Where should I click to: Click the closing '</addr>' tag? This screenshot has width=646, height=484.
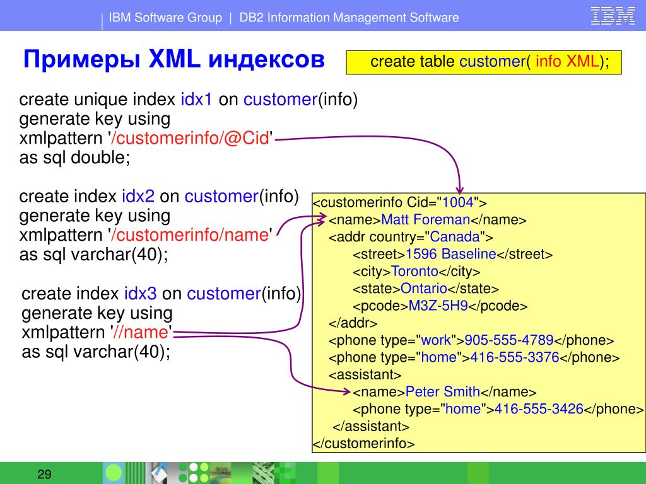[353, 323]
